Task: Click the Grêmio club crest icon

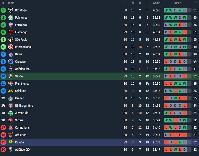Action: coord(10,98)
